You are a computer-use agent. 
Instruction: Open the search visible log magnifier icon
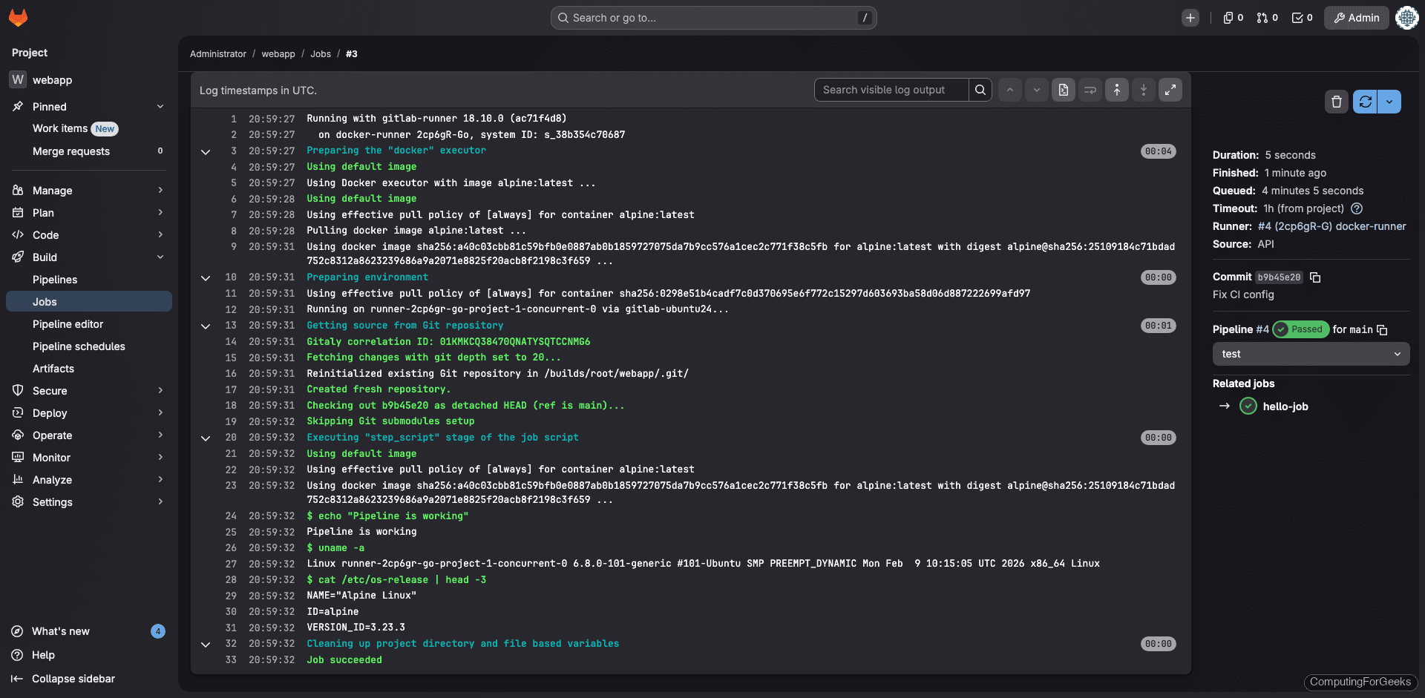click(x=980, y=90)
